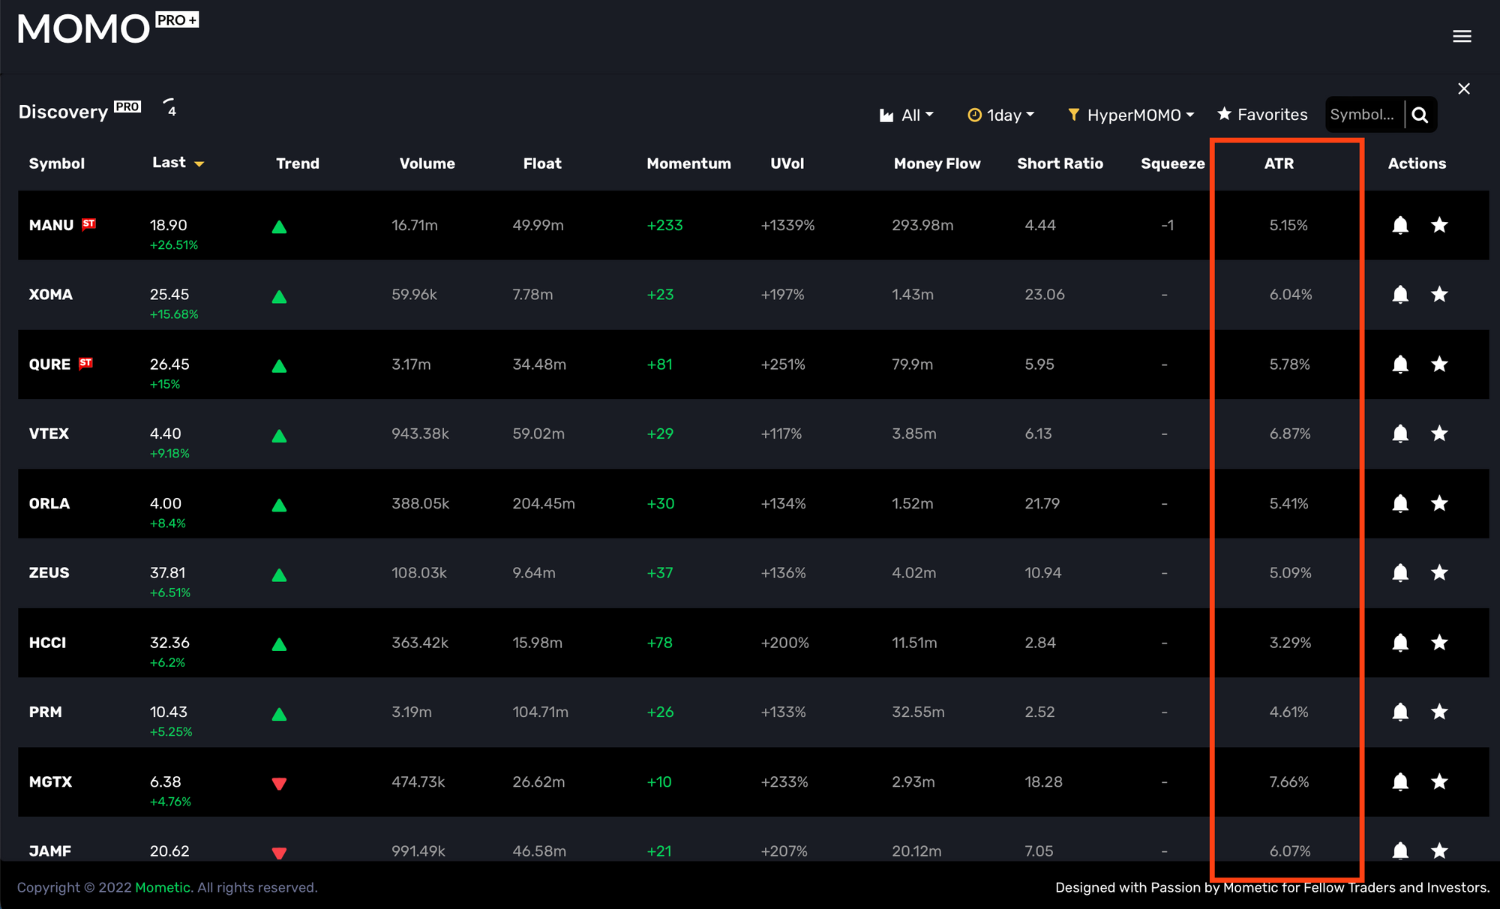Click the ST badge beside QURE
This screenshot has width=1500, height=909.
(86, 363)
